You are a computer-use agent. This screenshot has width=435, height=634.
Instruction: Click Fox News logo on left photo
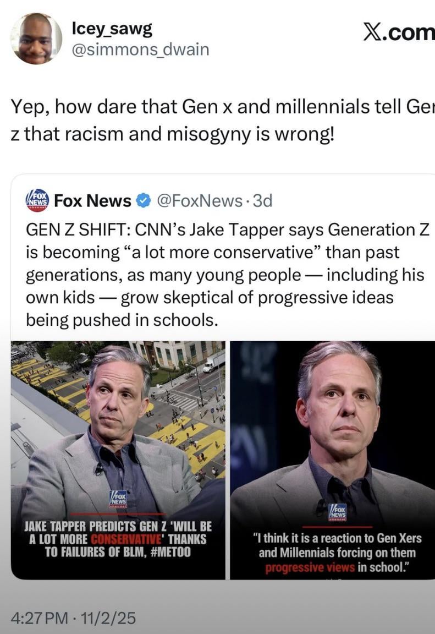pyautogui.click(x=118, y=499)
